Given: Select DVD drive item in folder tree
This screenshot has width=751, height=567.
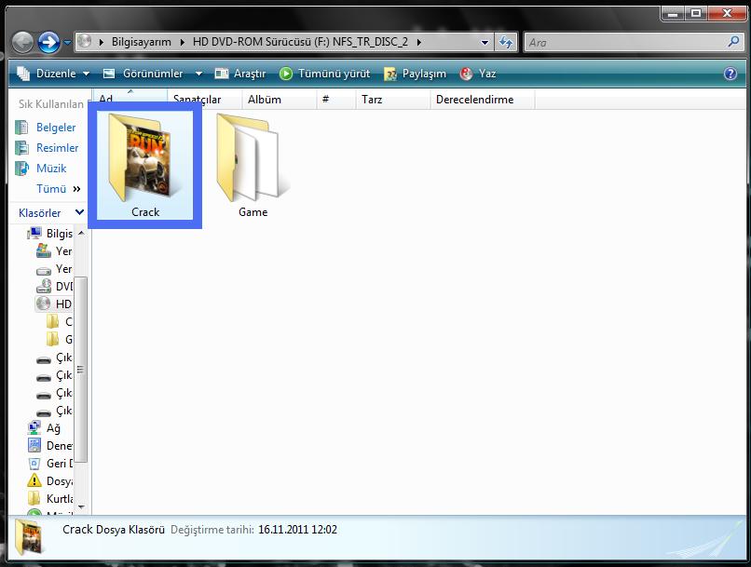Looking at the screenshot, I should pos(54,286).
